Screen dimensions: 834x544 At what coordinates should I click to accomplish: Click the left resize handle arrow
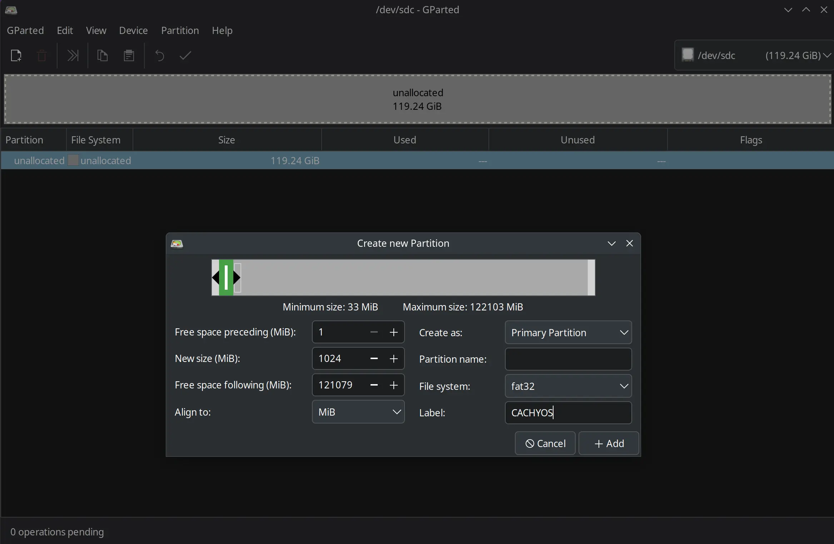[x=215, y=278]
